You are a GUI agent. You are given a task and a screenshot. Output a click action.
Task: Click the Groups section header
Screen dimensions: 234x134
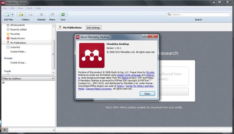coord(8,58)
